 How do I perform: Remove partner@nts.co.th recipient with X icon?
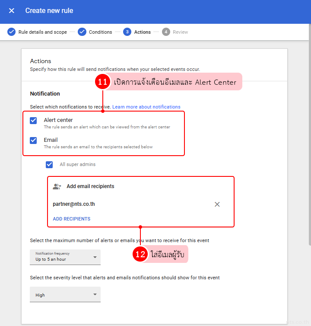(x=217, y=204)
